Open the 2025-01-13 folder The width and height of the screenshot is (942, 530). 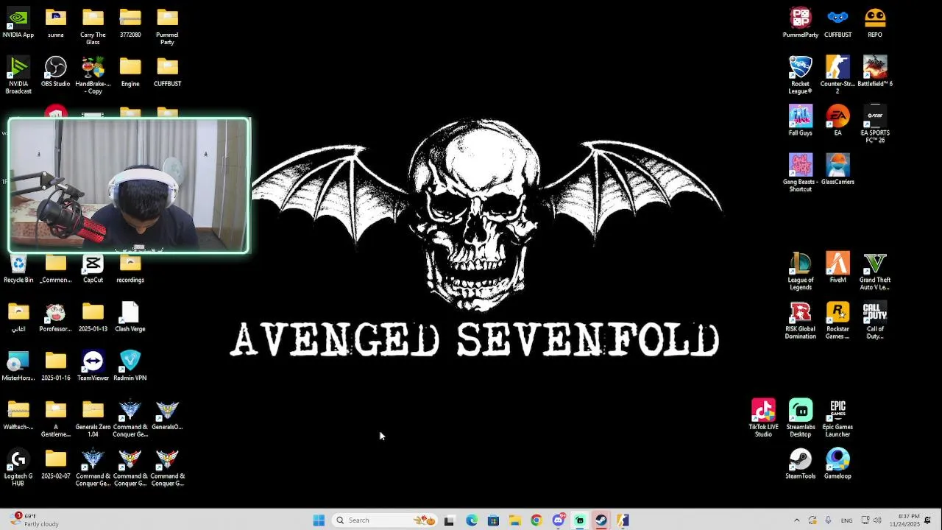93,317
